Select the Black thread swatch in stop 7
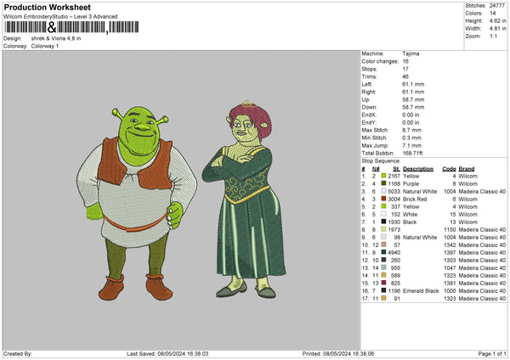510x360 pixels. (x=384, y=222)
